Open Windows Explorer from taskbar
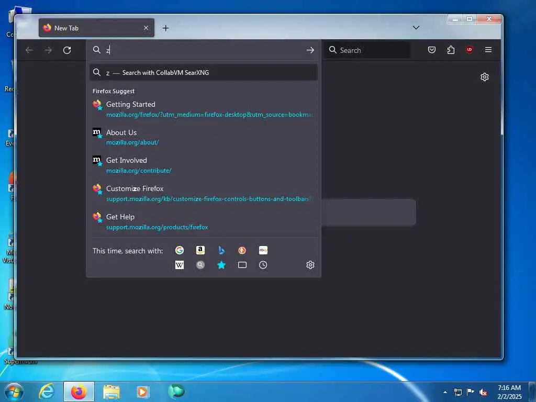Image resolution: width=536 pixels, height=402 pixels. click(x=111, y=392)
